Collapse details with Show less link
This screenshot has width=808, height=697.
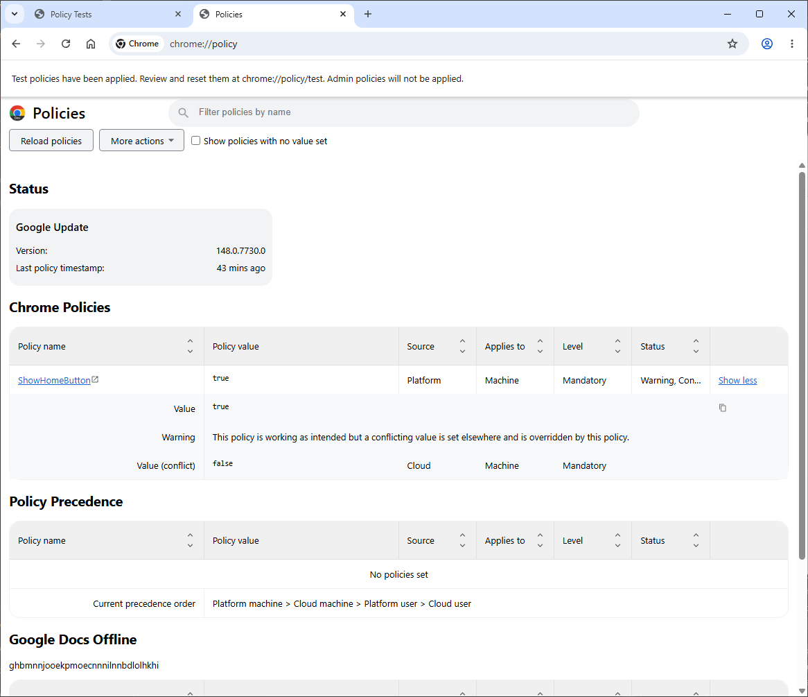[737, 380]
